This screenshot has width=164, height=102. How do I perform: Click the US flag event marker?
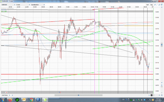tap(60, 92)
